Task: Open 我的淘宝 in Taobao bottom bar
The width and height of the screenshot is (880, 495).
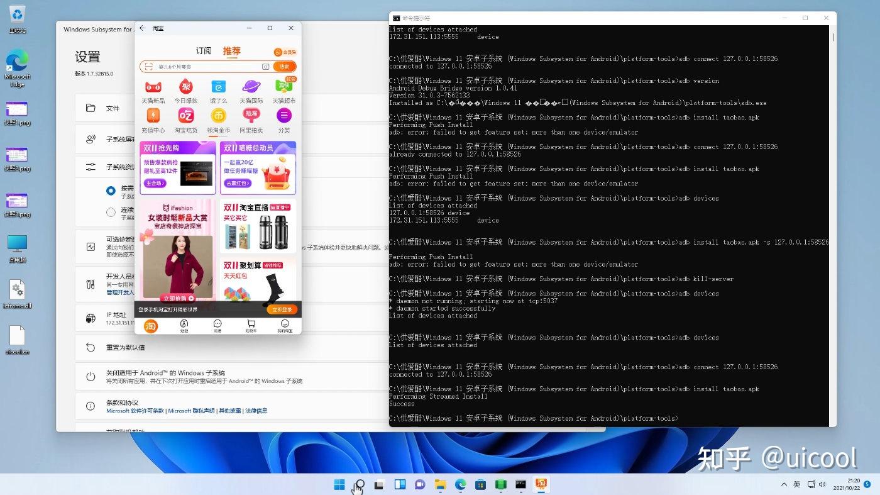Action: point(285,326)
